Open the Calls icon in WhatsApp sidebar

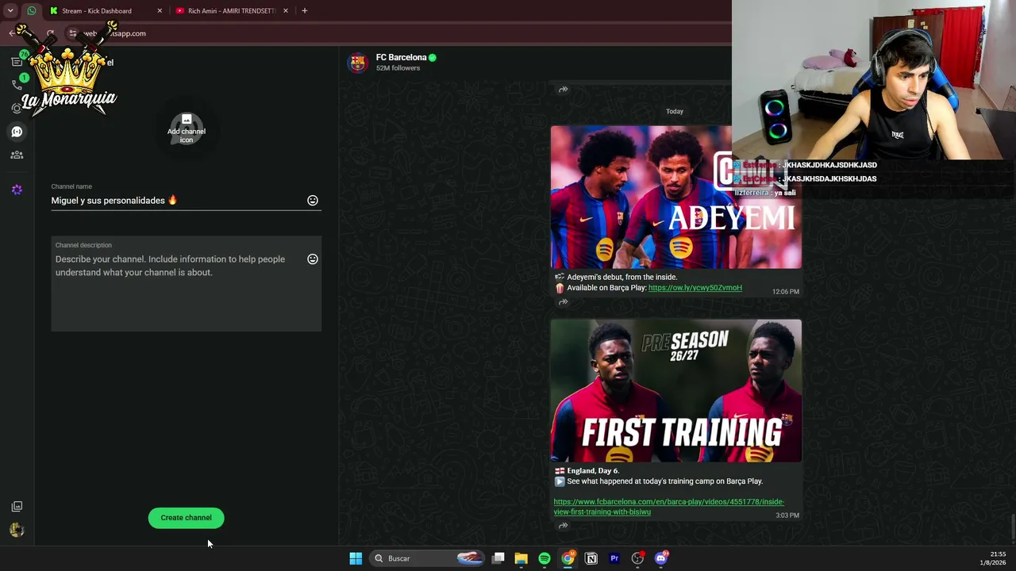coord(17,84)
